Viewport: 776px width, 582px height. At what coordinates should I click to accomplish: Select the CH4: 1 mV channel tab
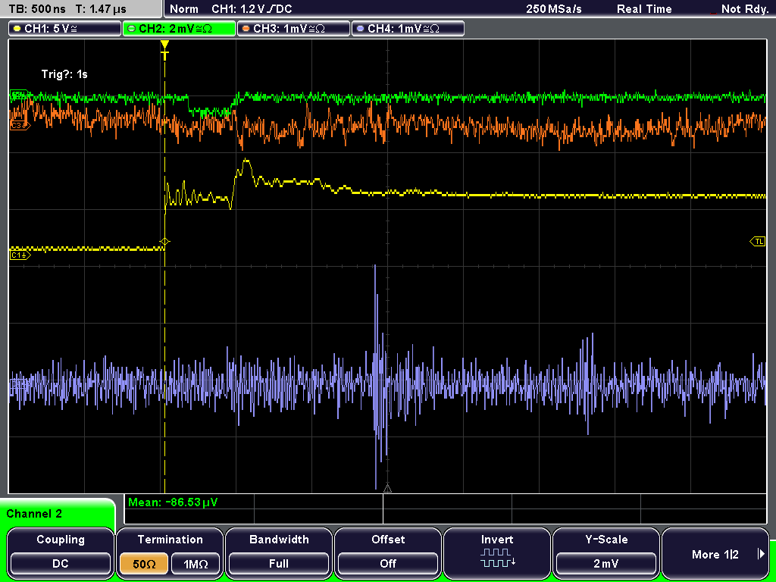[408, 29]
